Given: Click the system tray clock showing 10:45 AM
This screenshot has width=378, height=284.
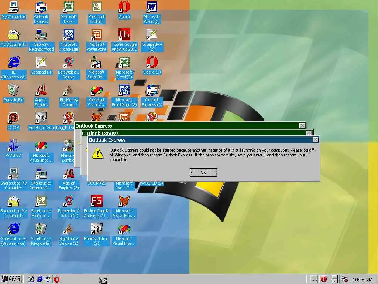Looking at the screenshot, I should 362,280.
